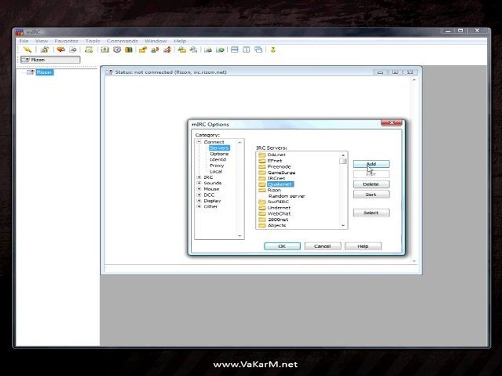
Task: Click the Select server button
Action: pos(371,213)
